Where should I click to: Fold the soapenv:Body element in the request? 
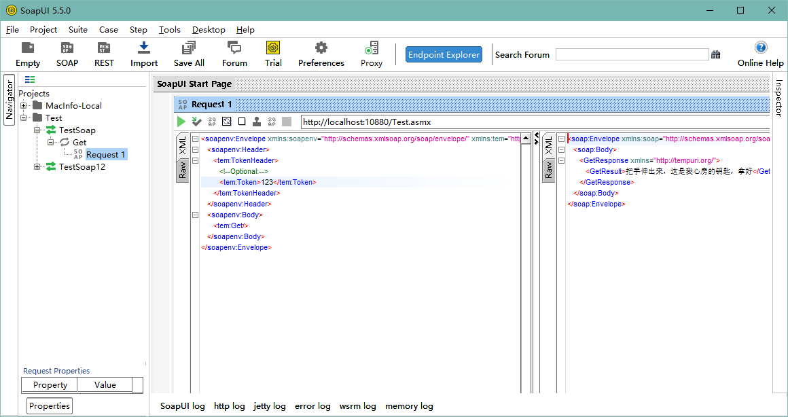point(195,215)
